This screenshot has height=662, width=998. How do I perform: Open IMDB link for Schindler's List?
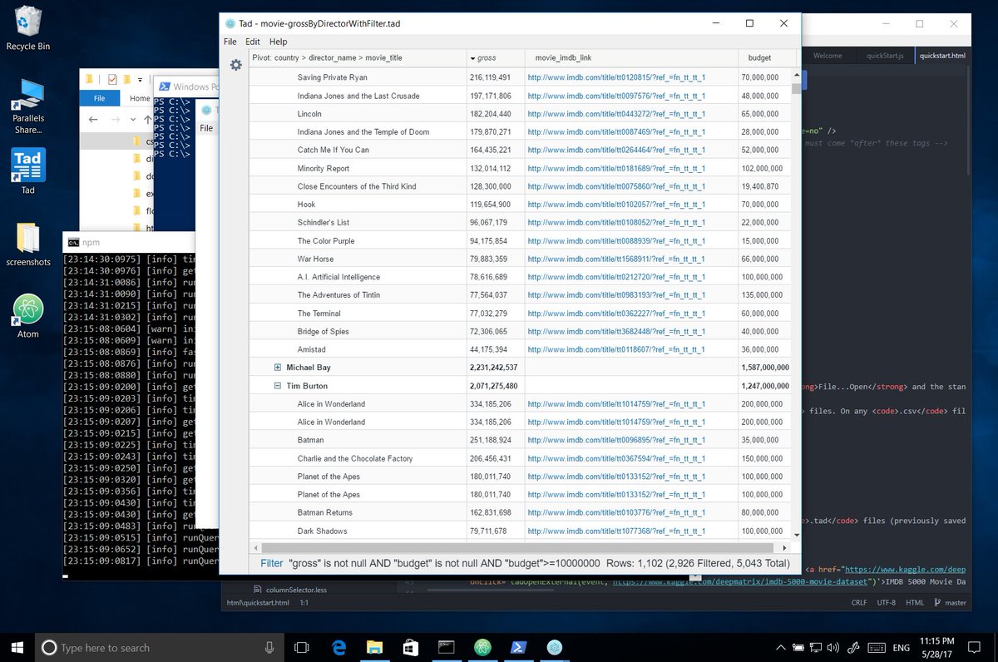(x=616, y=223)
